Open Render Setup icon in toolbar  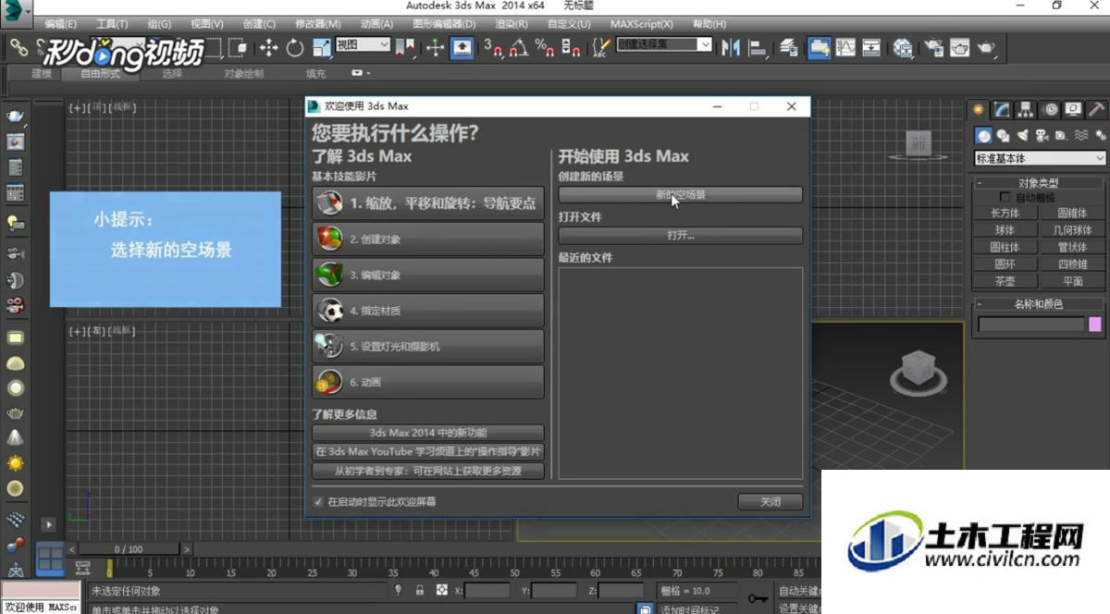point(934,47)
